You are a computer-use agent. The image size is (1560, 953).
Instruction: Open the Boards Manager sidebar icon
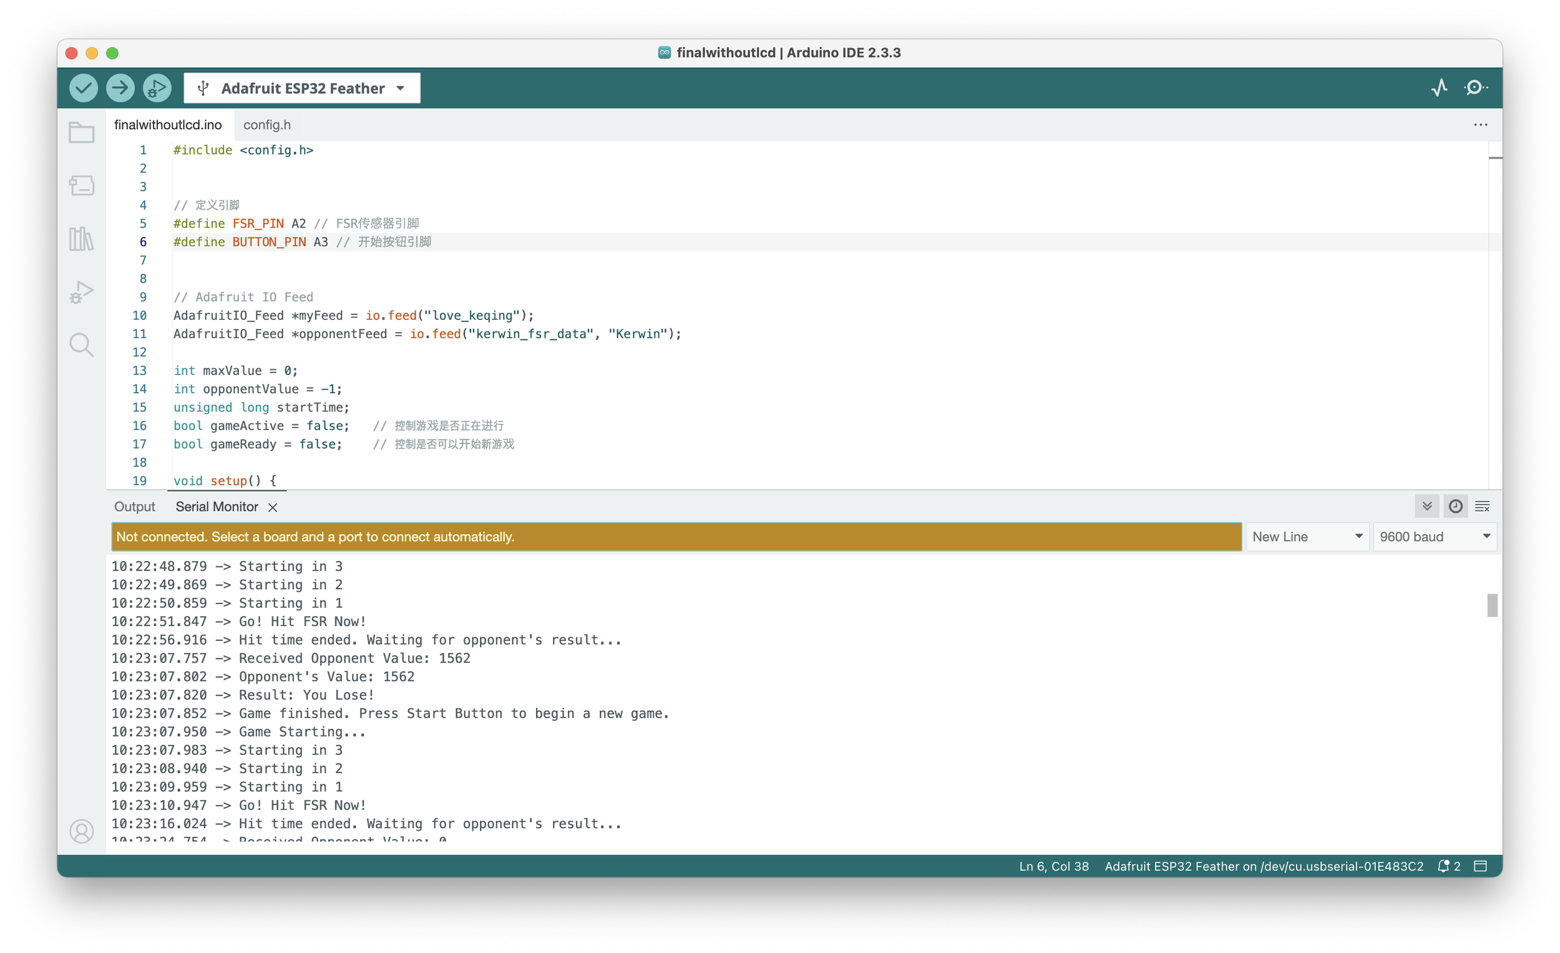[x=82, y=185]
